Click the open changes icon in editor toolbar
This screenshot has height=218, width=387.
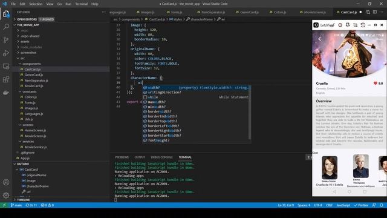click(x=368, y=12)
